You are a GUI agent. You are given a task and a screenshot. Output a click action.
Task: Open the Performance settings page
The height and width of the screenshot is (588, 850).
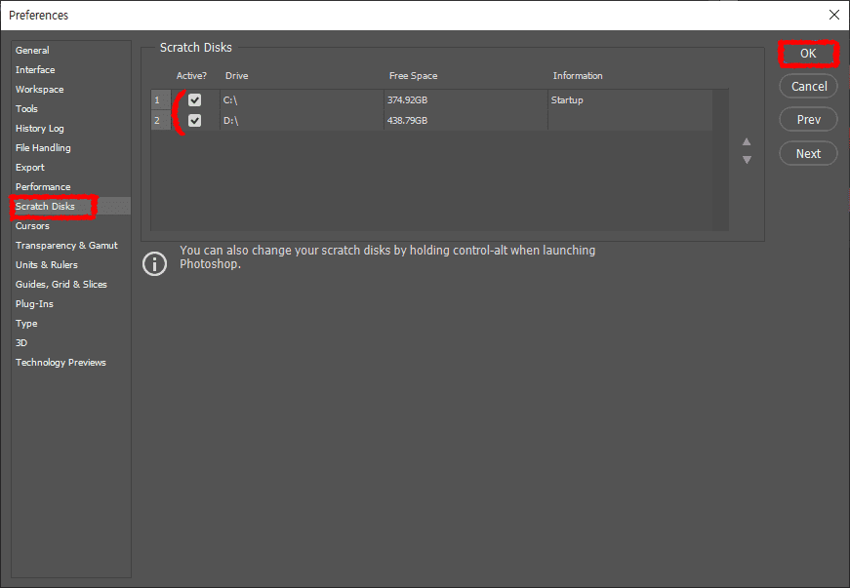click(42, 186)
